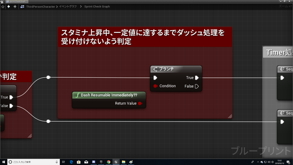Image resolution: width=293 pixels, height=165 pixels.
Task: Click the False execution pin on the ブランチ node
Action: coord(197,86)
